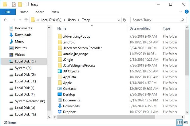Open the Customize Quick Access Toolbar dropdown

(25, 4)
